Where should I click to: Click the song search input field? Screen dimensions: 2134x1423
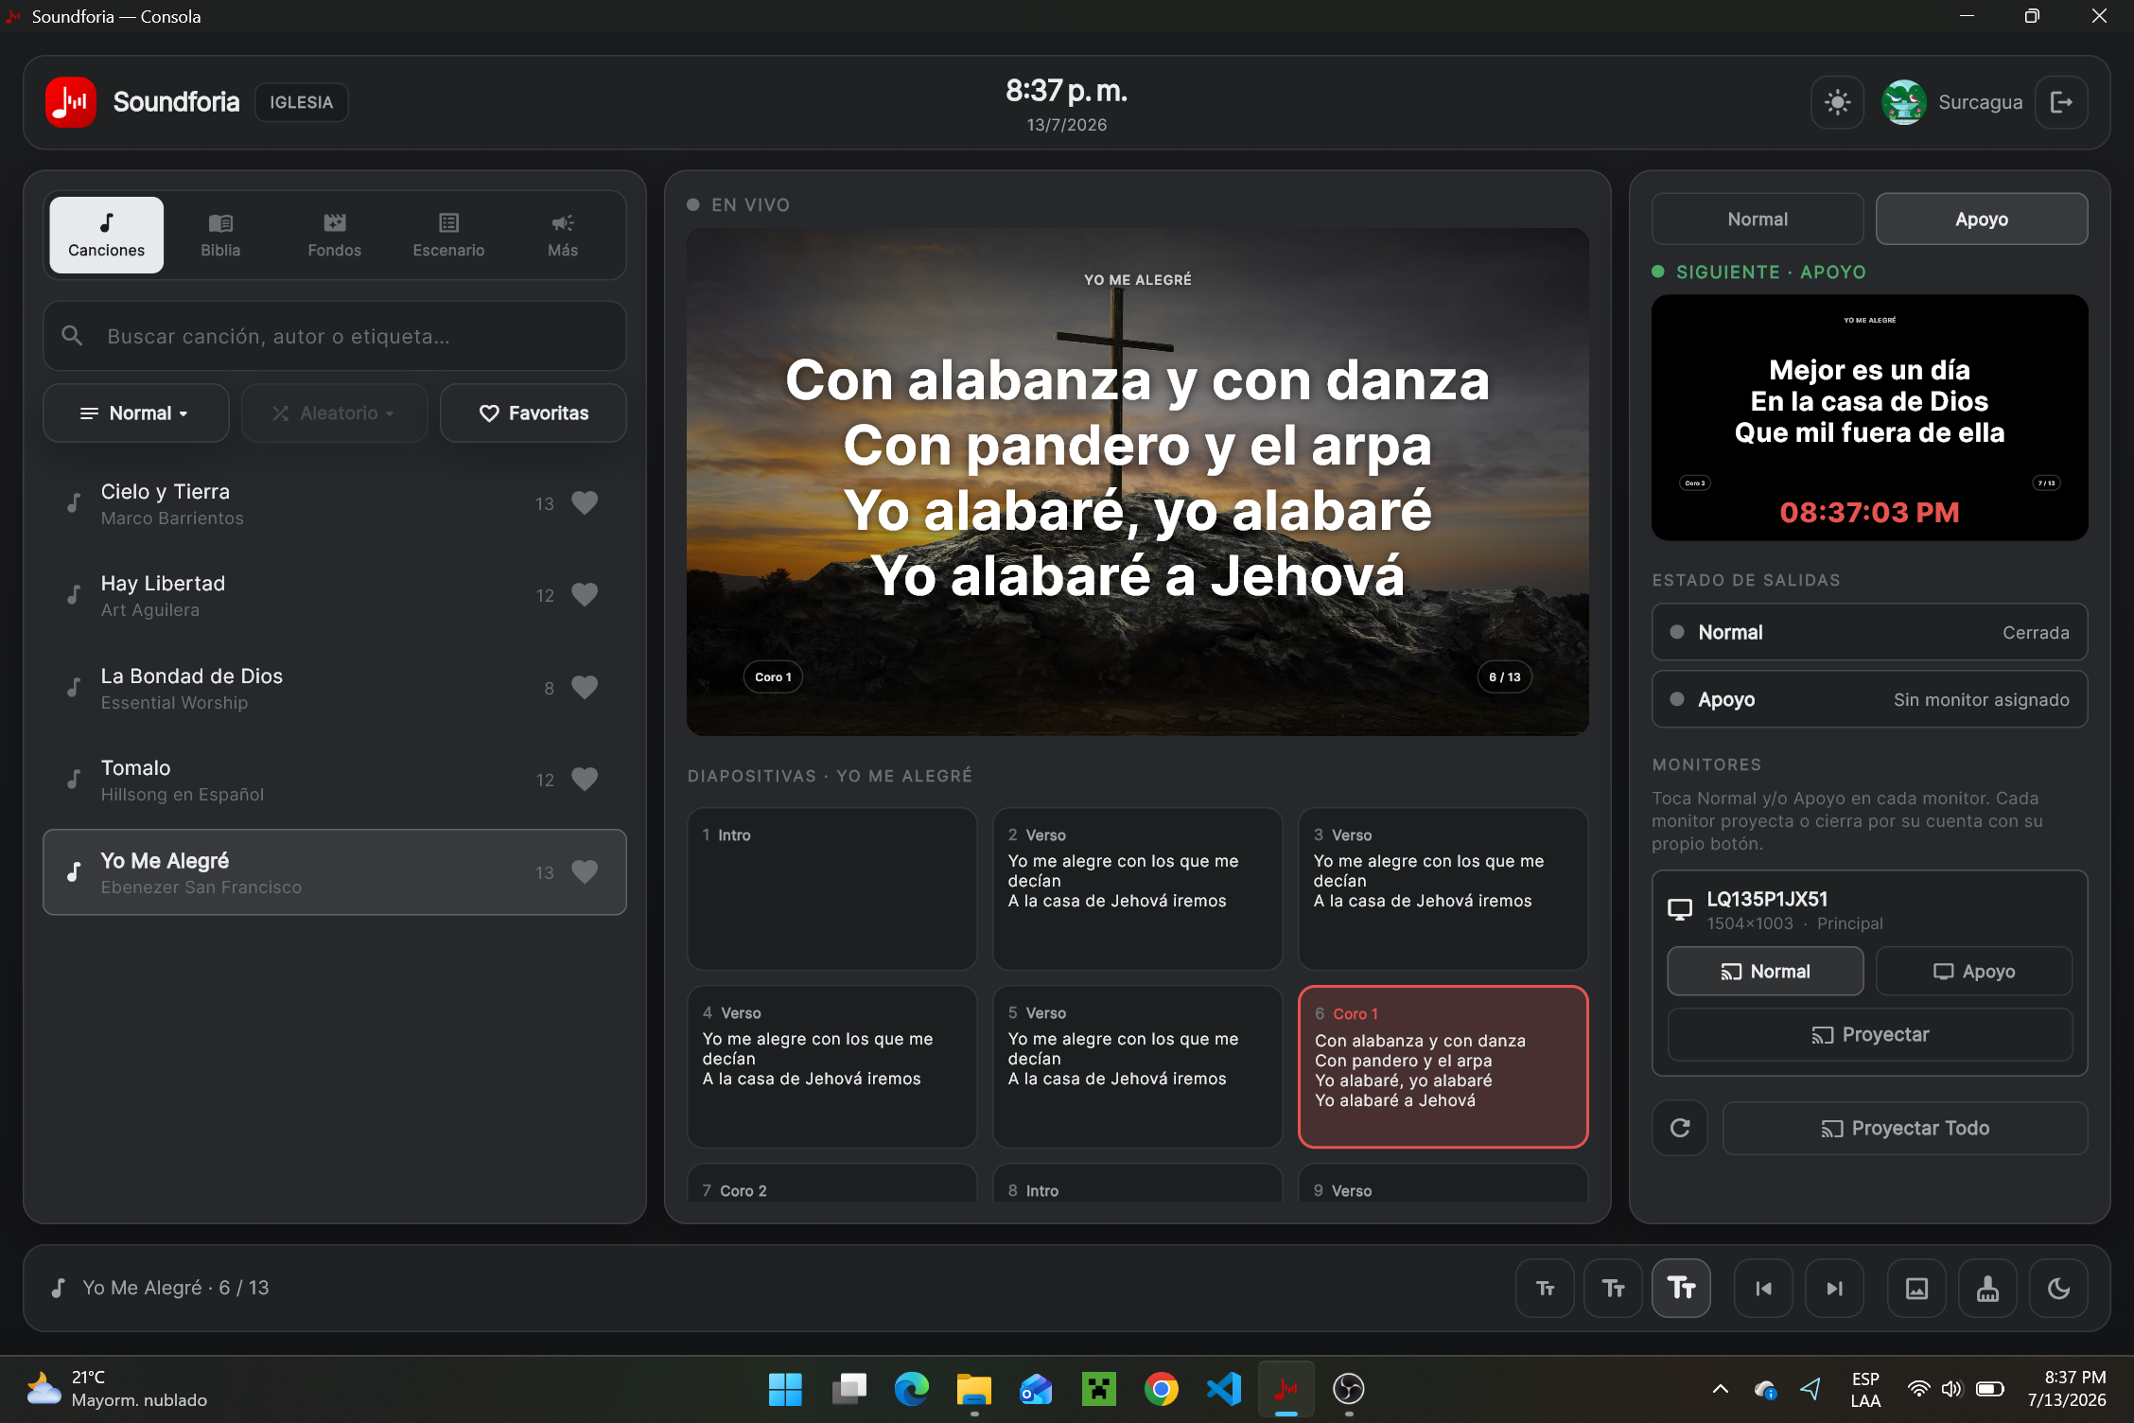[335, 336]
